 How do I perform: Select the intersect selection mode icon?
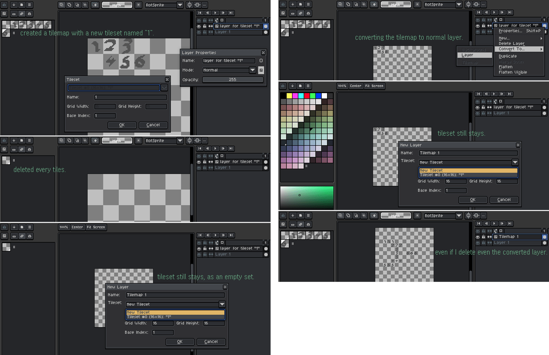[85, 4]
